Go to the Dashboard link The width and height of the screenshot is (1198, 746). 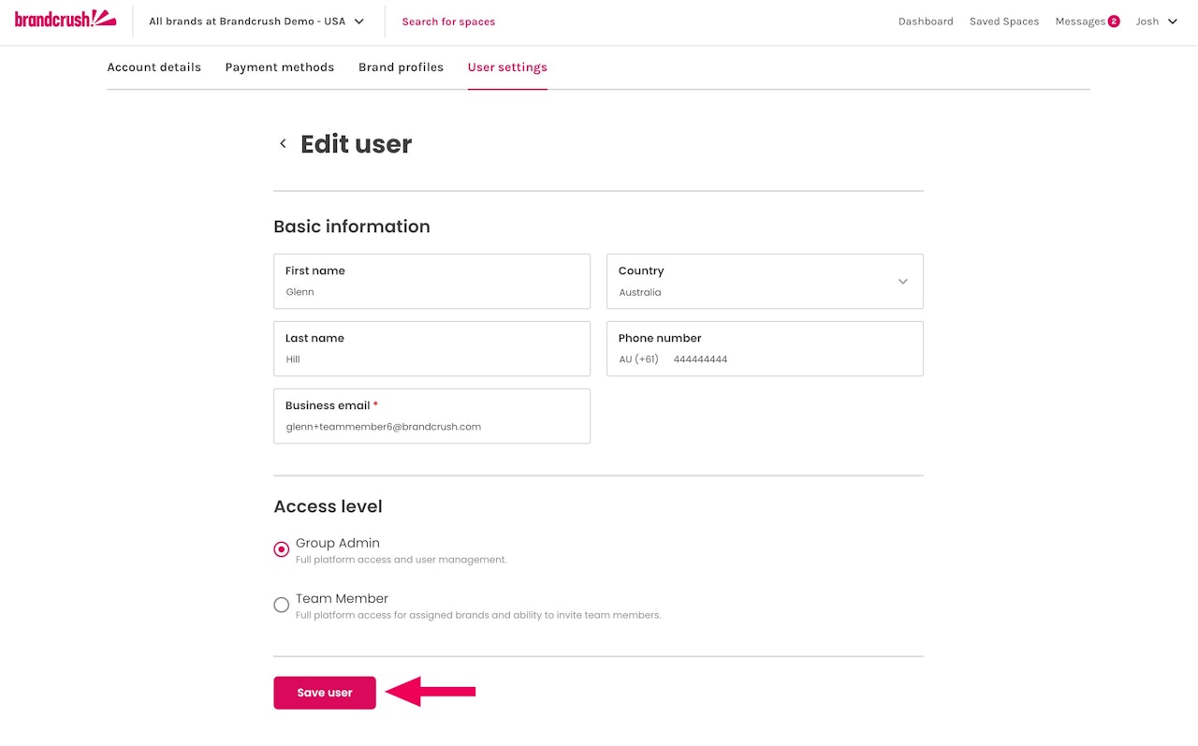point(926,22)
